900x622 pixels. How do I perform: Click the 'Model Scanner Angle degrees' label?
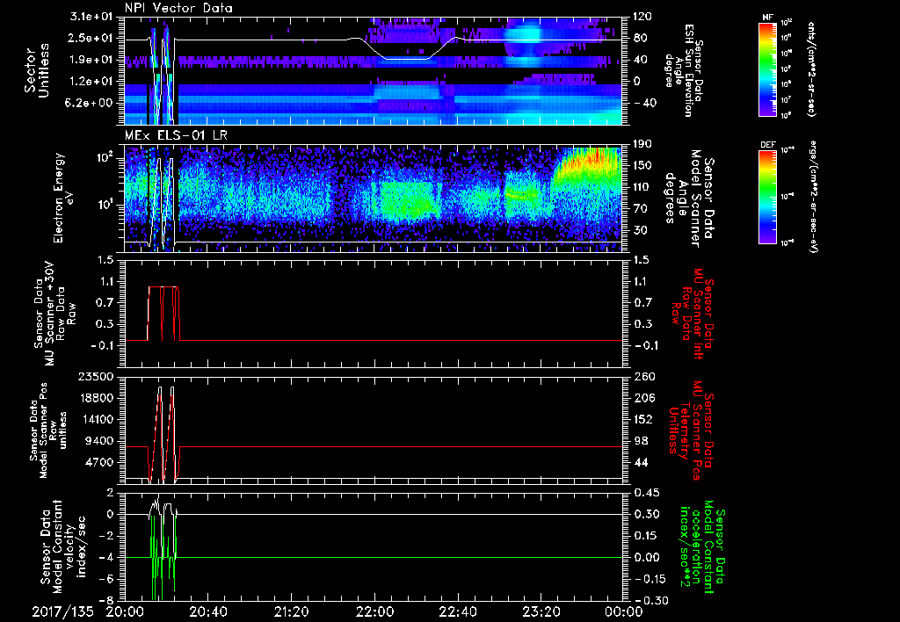click(691, 199)
